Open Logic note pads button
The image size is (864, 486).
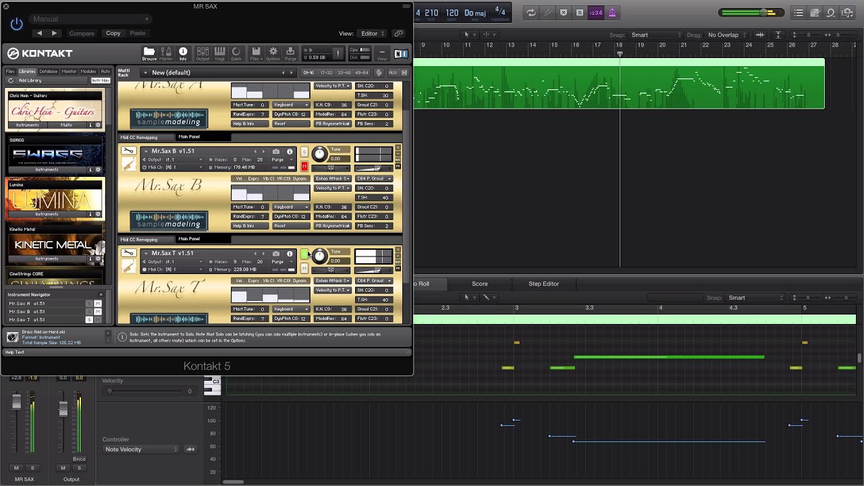point(815,13)
